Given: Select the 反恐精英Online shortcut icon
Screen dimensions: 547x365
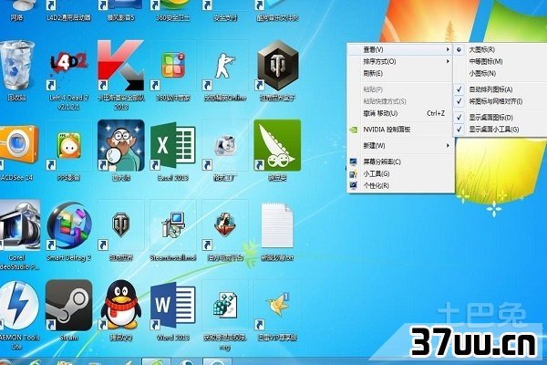Looking at the screenshot, I should (225, 66).
